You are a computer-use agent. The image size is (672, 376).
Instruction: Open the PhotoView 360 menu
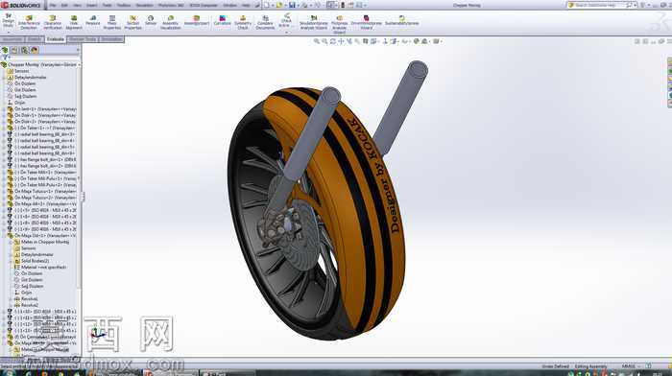[x=171, y=5]
